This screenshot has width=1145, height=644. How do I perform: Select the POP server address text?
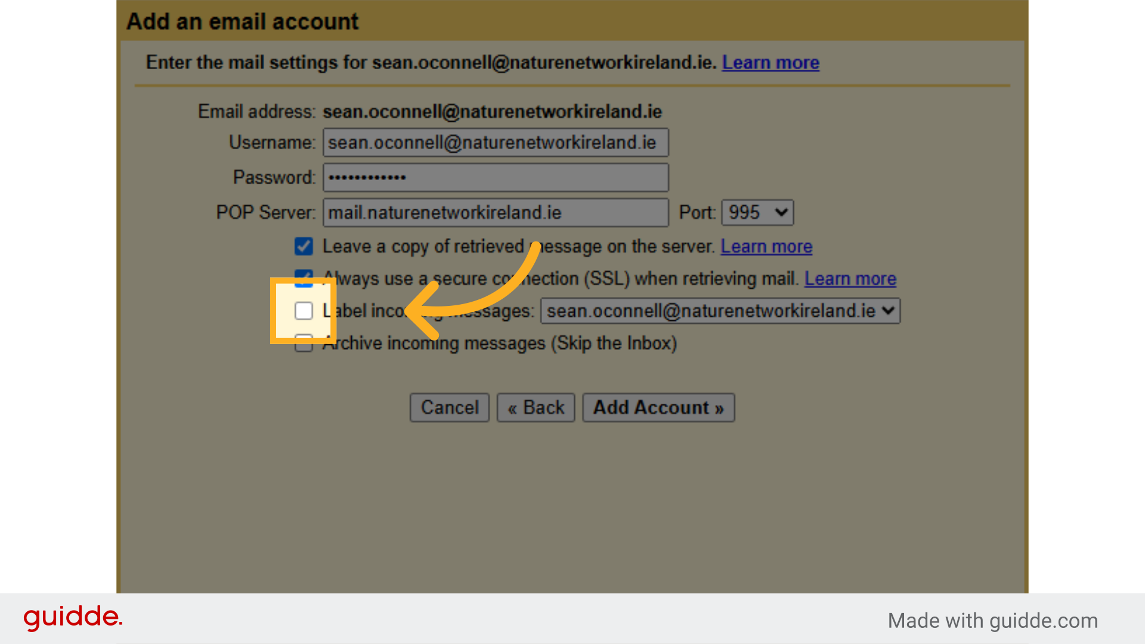point(444,212)
